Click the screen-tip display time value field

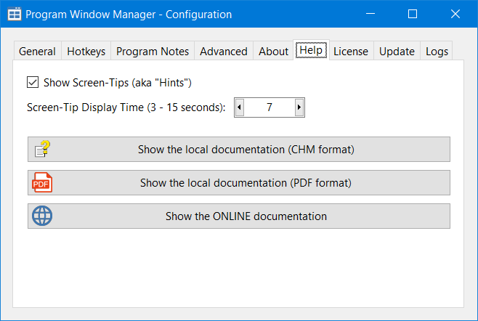click(269, 107)
